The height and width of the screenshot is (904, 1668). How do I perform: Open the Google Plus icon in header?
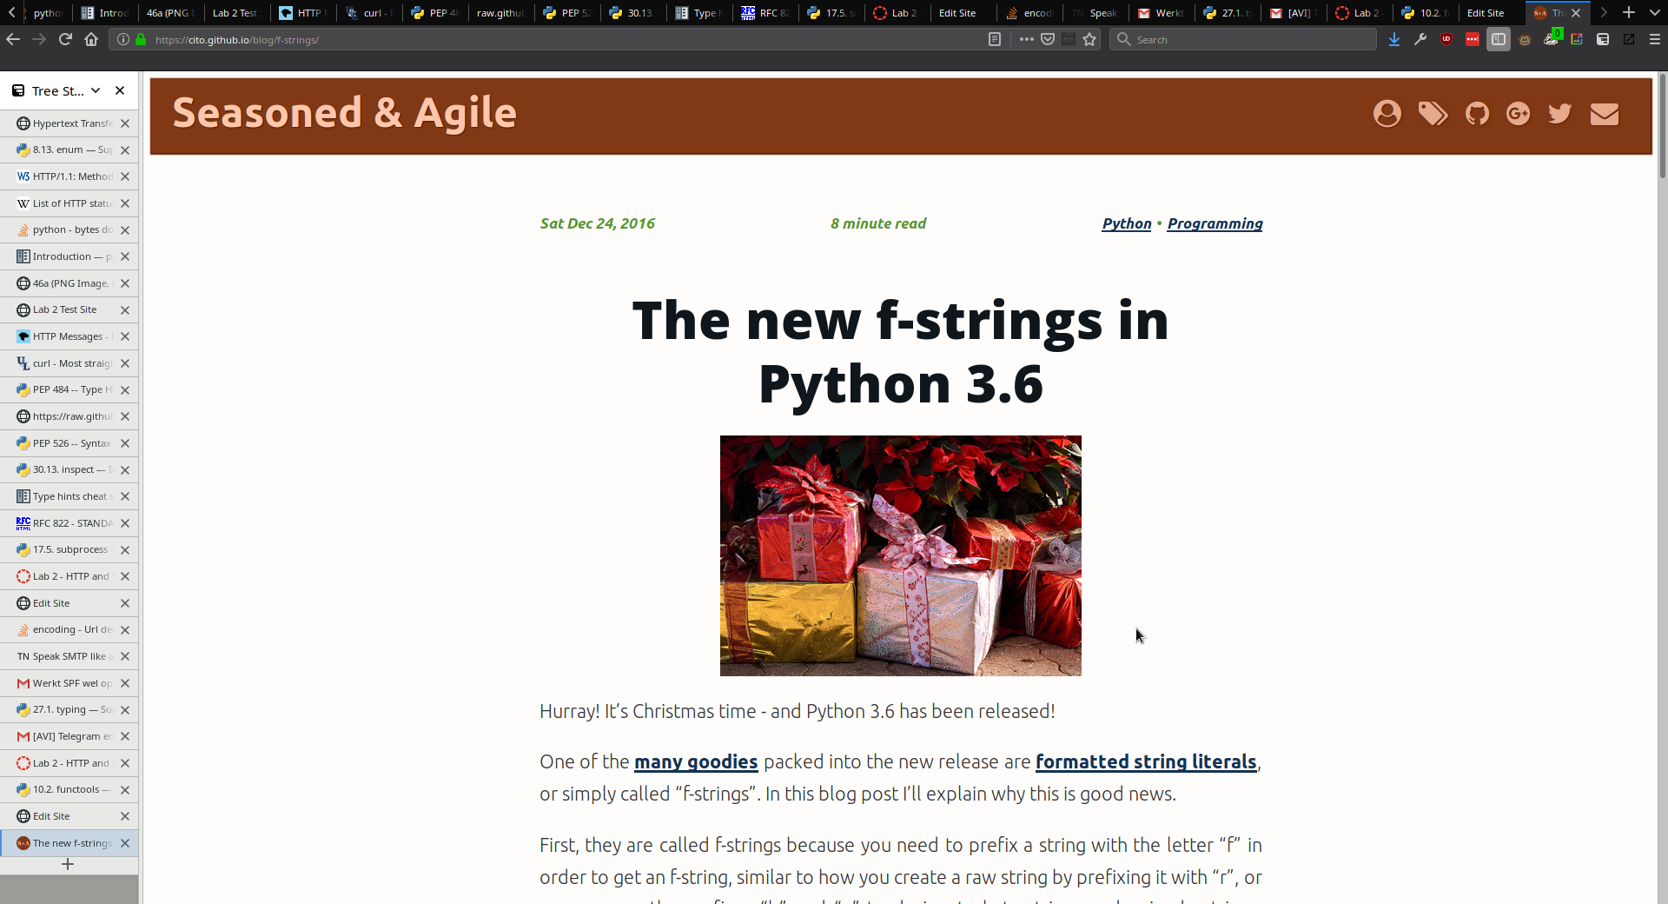[x=1518, y=114]
